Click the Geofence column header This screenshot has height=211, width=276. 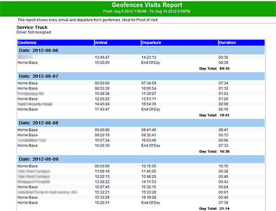[x=56, y=43]
